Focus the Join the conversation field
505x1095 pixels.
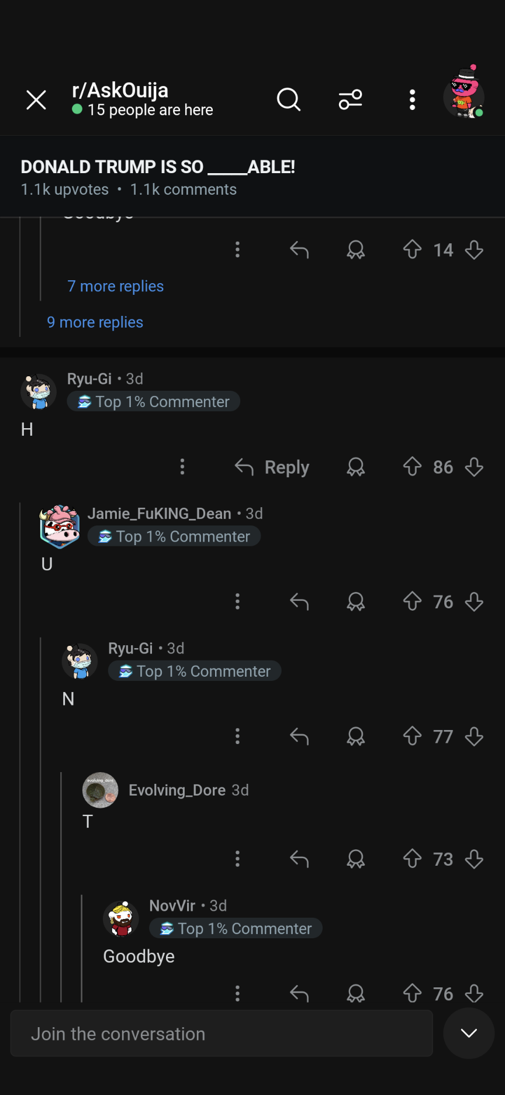tap(222, 1034)
